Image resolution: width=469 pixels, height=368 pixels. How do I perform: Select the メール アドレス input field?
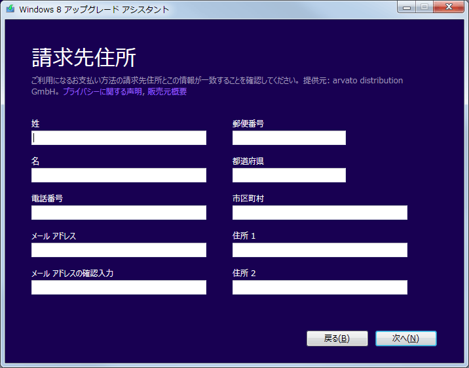(x=119, y=250)
